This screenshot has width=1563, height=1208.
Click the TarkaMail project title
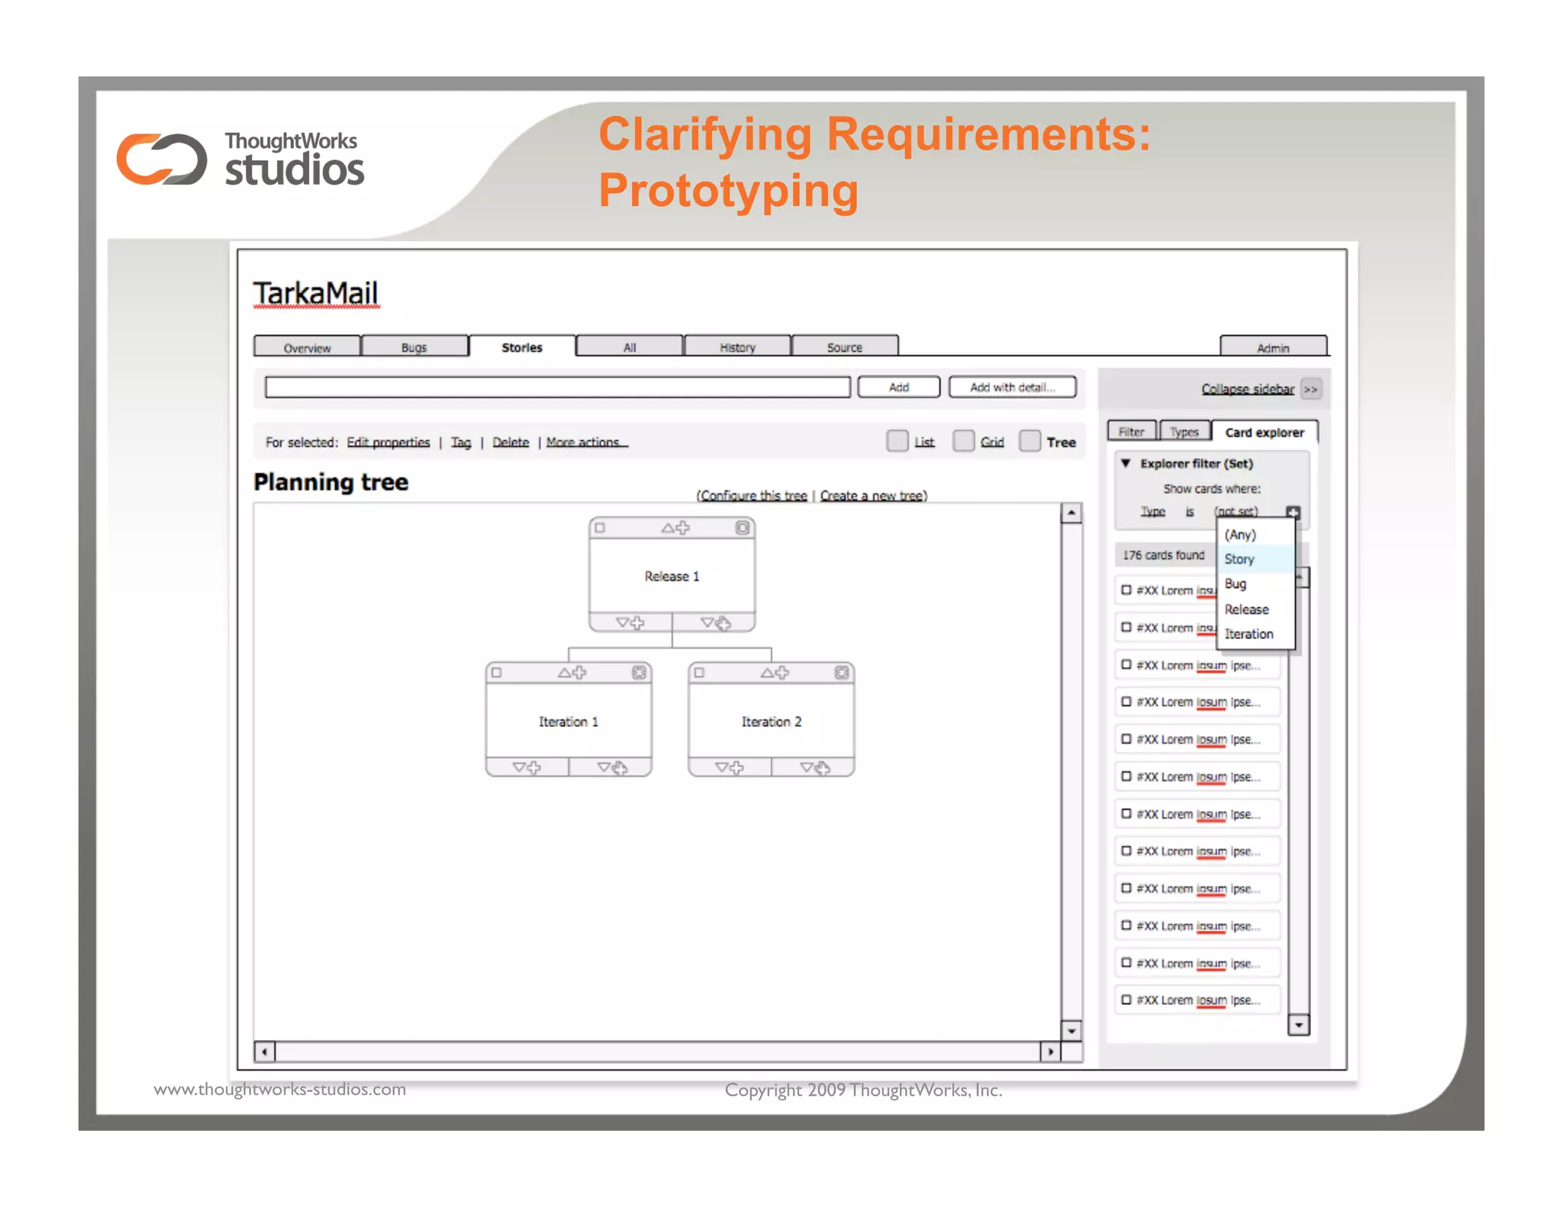[x=315, y=293]
